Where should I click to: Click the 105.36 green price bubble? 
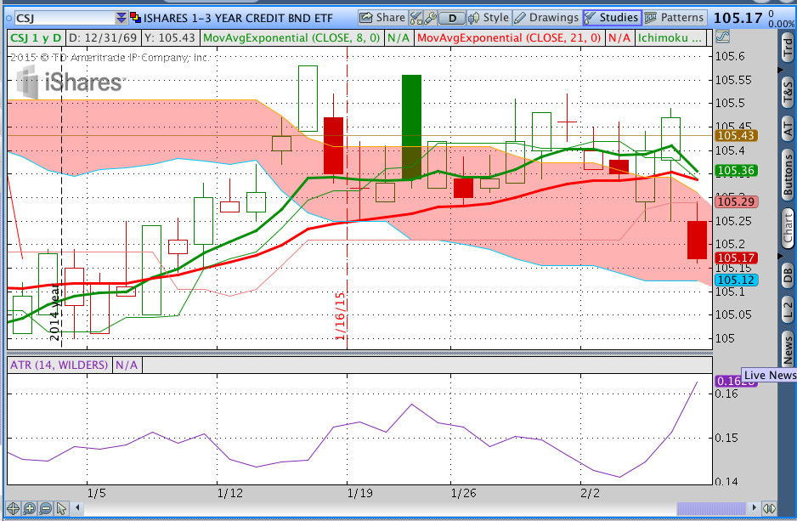pos(736,171)
